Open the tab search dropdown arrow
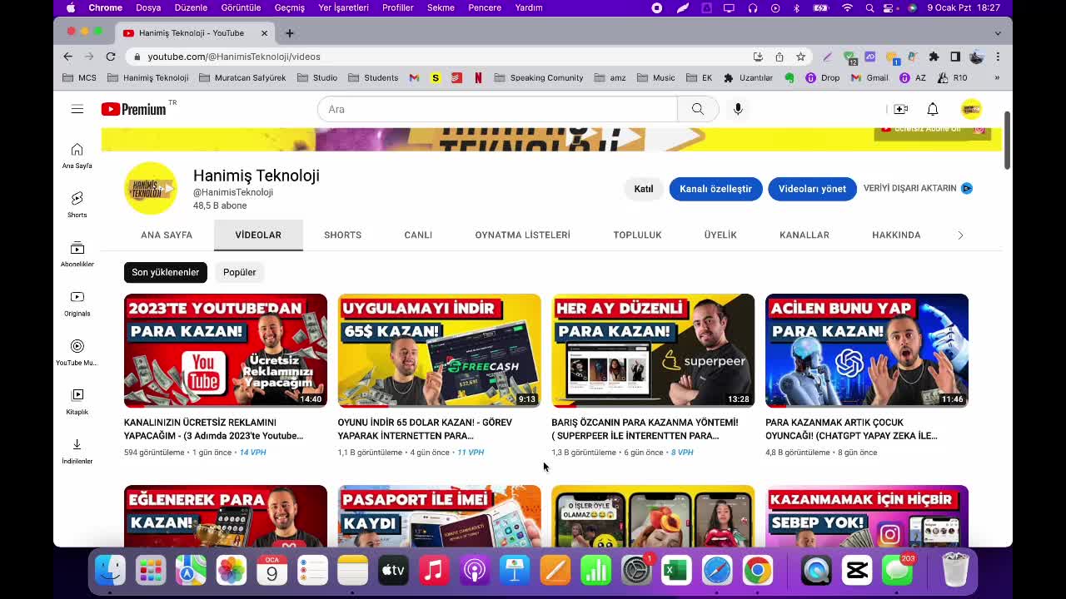This screenshot has width=1066, height=599. coord(998,33)
